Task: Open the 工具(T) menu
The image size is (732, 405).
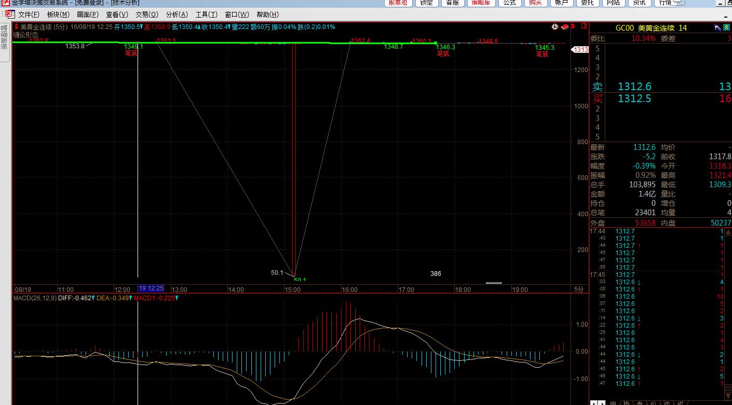Action: tap(206, 15)
